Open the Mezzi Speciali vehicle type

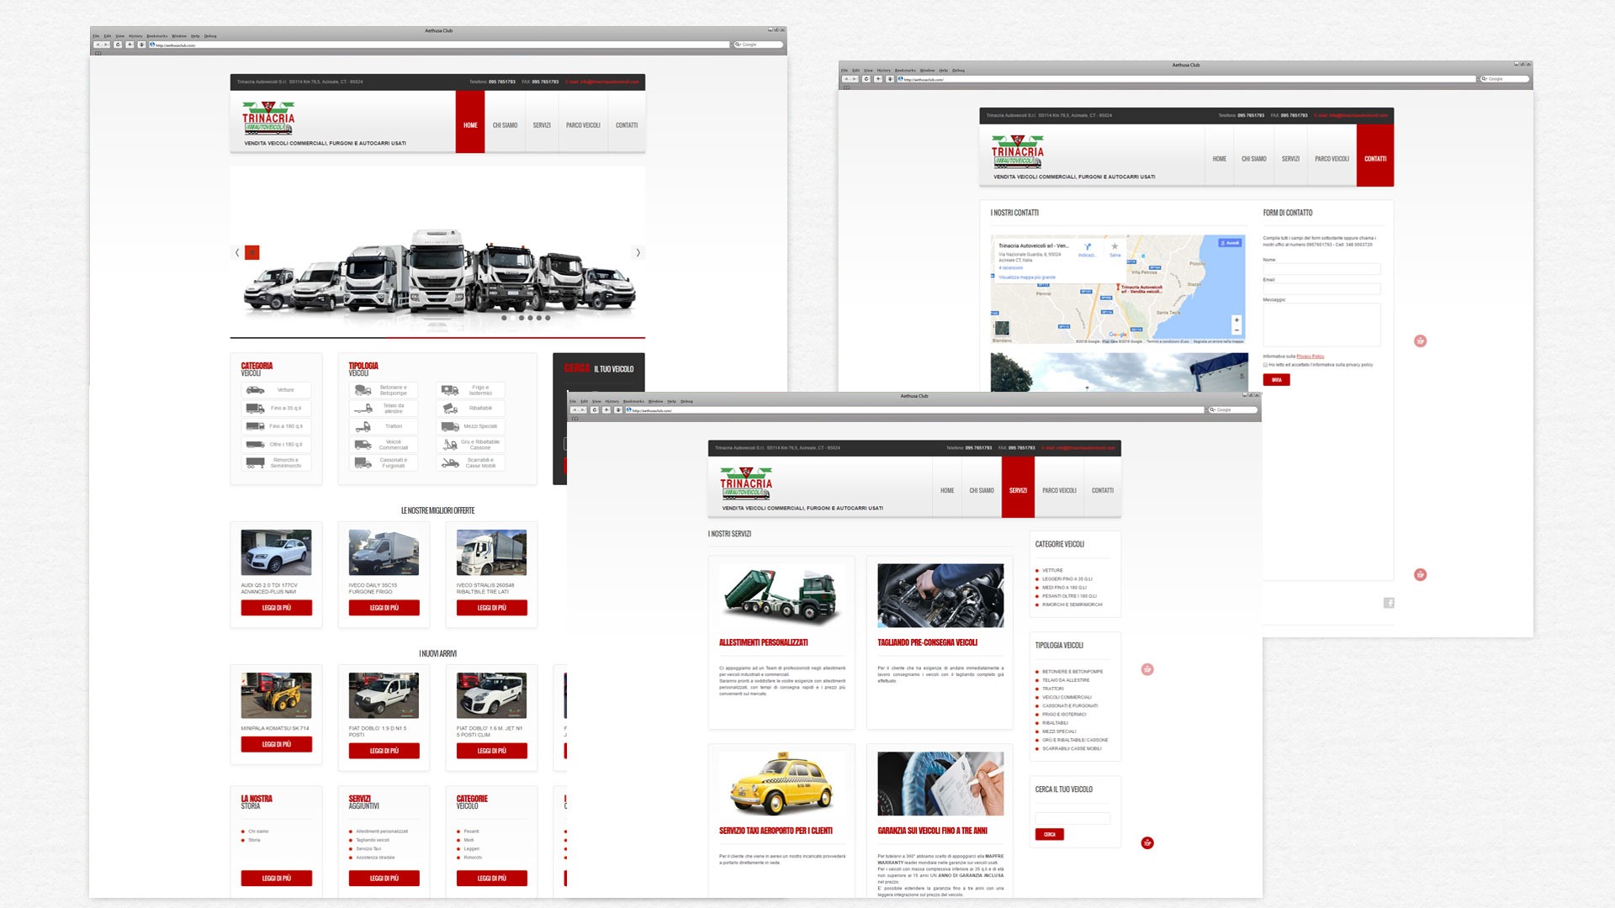[471, 426]
